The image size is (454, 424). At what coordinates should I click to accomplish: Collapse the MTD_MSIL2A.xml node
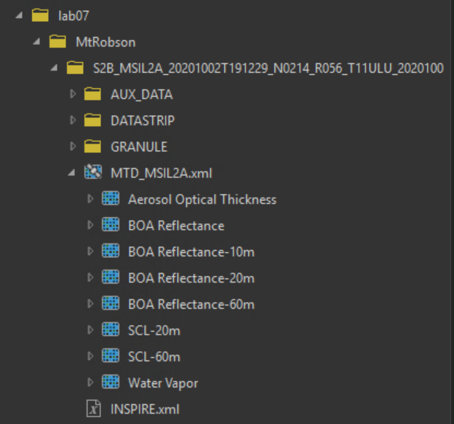tap(71, 173)
